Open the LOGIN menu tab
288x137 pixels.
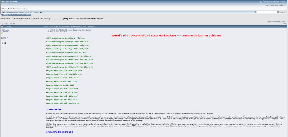pyautogui.click(x=23, y=15)
